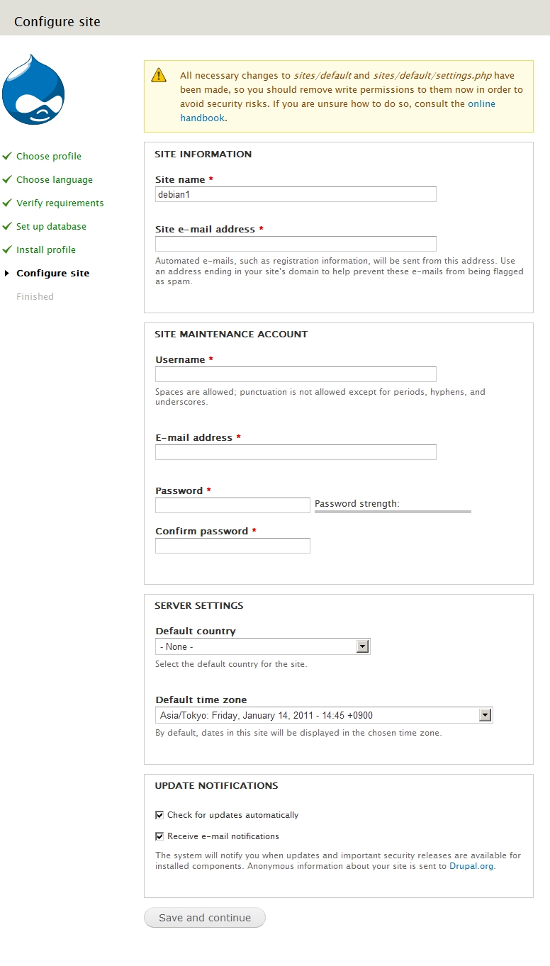Focus the Site e-mail address field
The width and height of the screenshot is (550, 966).
coord(296,244)
